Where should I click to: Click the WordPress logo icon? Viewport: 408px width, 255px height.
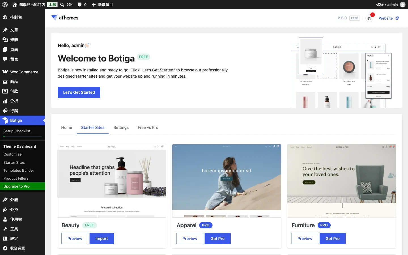point(5,5)
